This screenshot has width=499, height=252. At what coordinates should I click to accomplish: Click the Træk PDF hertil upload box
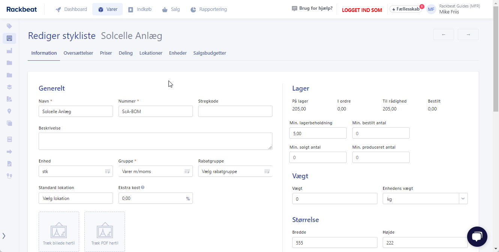105,231
